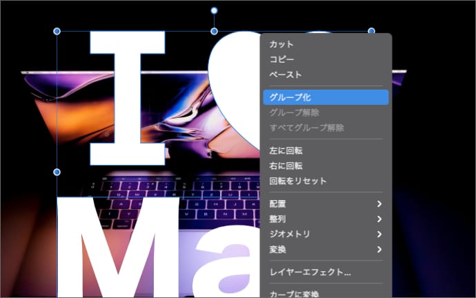Click the top-left selection handle
The width and height of the screenshot is (476, 298).
57,31
